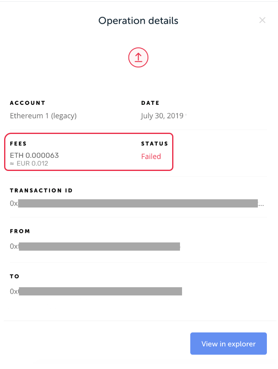Click the Failed status text
This screenshot has width=278, height=369.
[151, 157]
